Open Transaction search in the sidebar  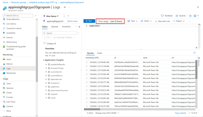pyautogui.click(x=14, y=28)
